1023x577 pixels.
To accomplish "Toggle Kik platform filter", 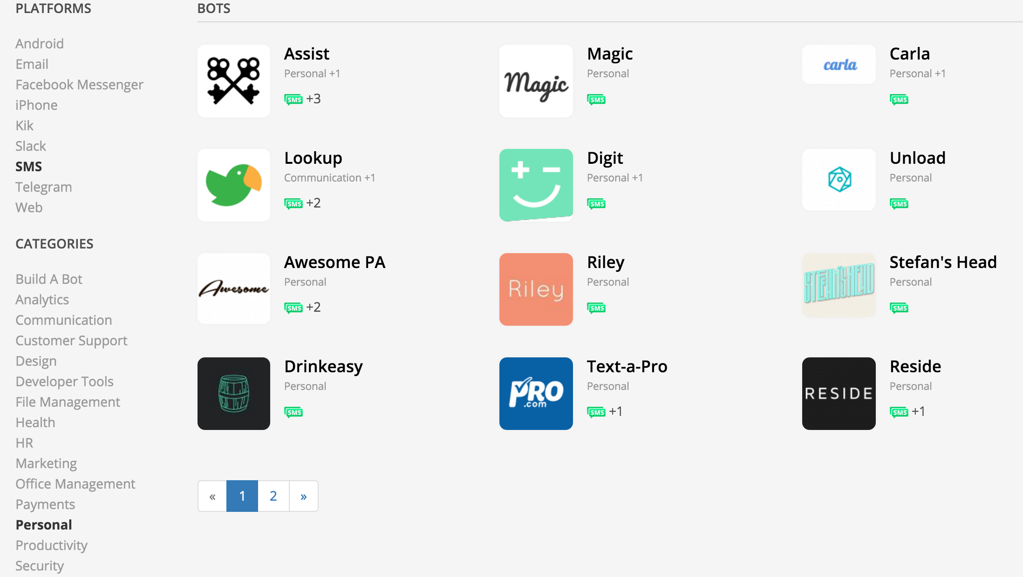I will pyautogui.click(x=25, y=125).
